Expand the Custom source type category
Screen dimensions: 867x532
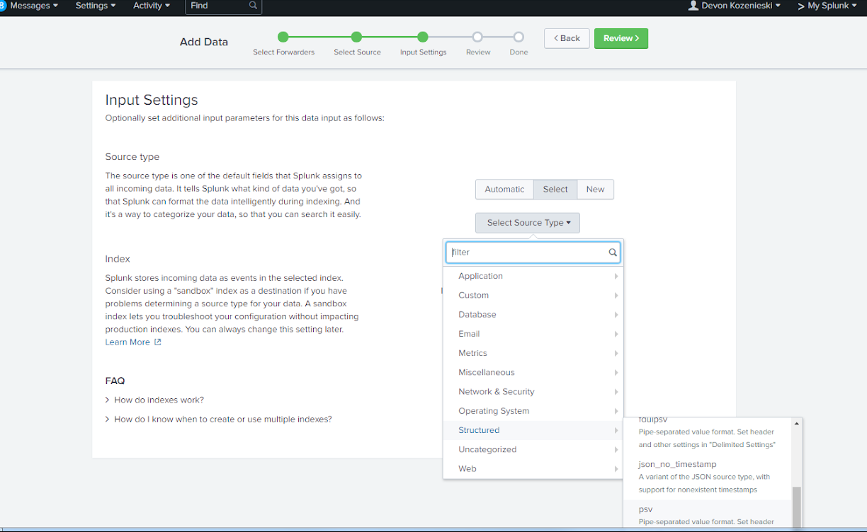click(533, 295)
